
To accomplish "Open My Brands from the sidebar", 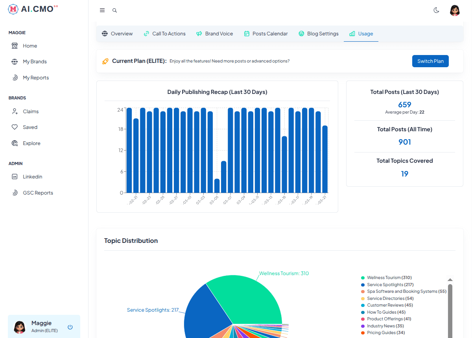I will point(35,61).
